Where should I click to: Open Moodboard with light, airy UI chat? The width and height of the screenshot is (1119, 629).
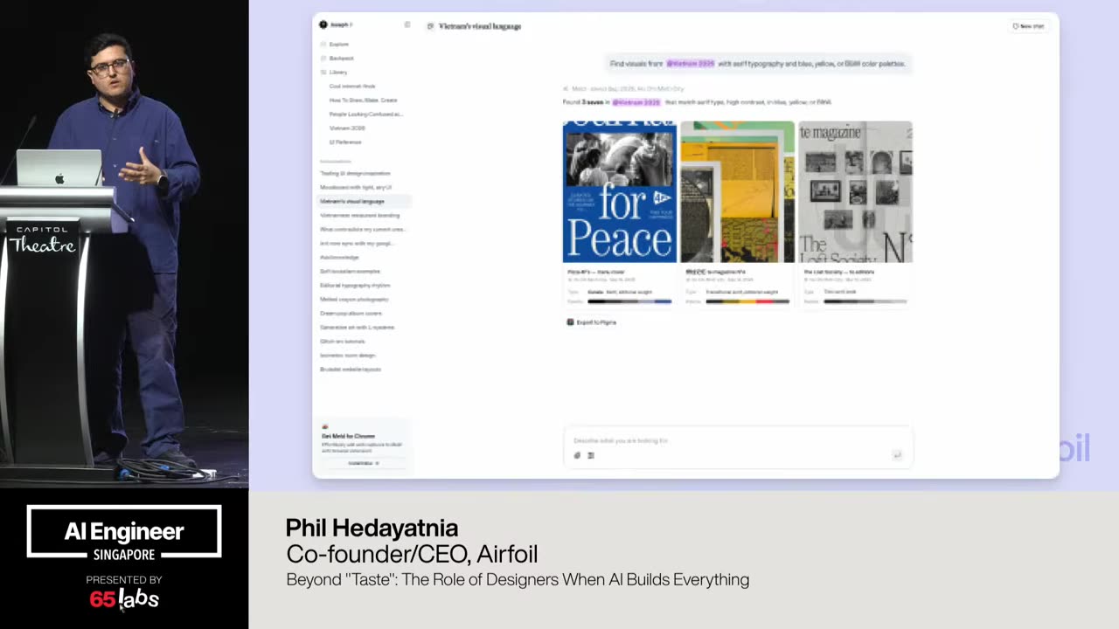(356, 187)
